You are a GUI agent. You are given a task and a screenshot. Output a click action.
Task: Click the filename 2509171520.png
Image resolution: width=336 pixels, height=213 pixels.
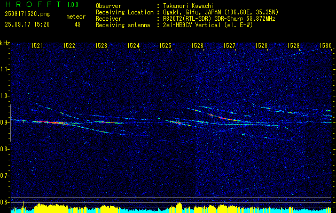pos(27,14)
